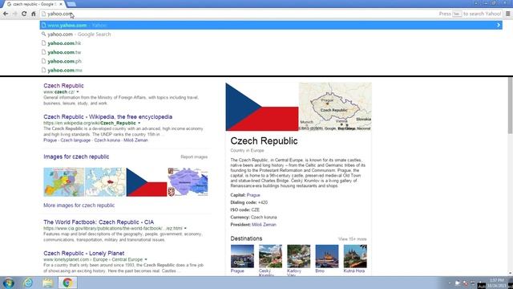Open the Prague capital link
Screen dimensions: 513x289
253,195
